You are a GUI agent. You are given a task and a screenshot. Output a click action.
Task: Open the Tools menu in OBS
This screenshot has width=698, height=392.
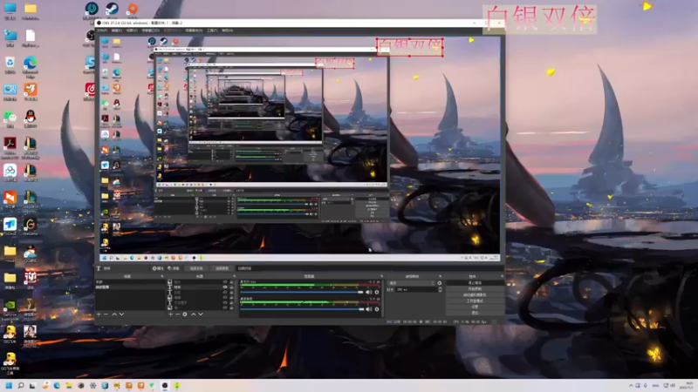click(212, 30)
